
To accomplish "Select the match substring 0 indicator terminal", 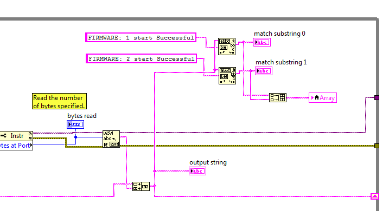I will pyautogui.click(x=262, y=42).
